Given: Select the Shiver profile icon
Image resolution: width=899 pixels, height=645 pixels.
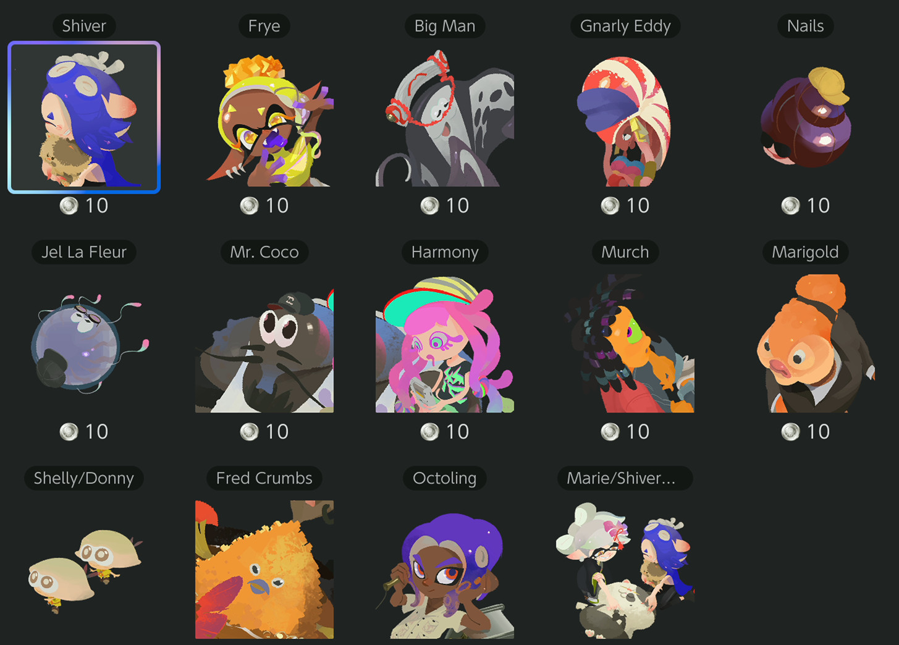Looking at the screenshot, I should 84,117.
